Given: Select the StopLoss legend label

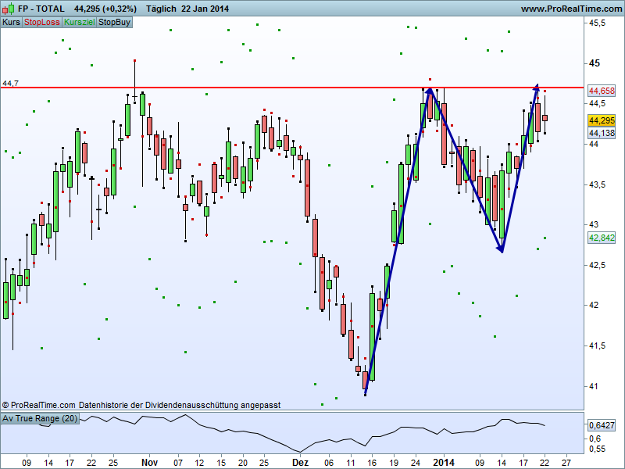Looking at the screenshot, I should point(42,22).
